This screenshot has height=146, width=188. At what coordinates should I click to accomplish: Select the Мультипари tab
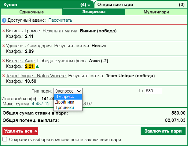tap(156, 12)
